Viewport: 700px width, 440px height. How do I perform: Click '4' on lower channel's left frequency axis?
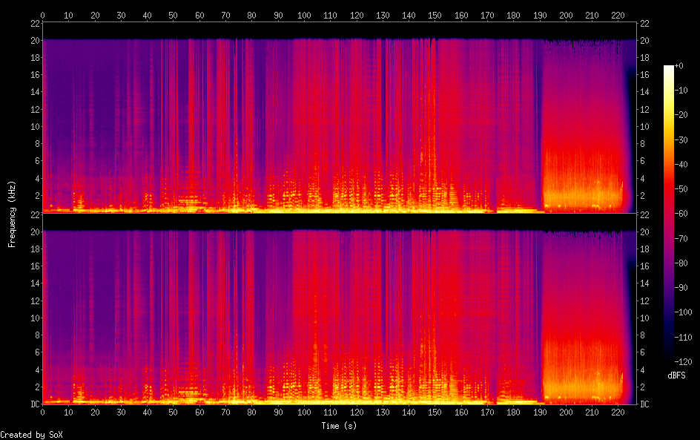point(38,370)
